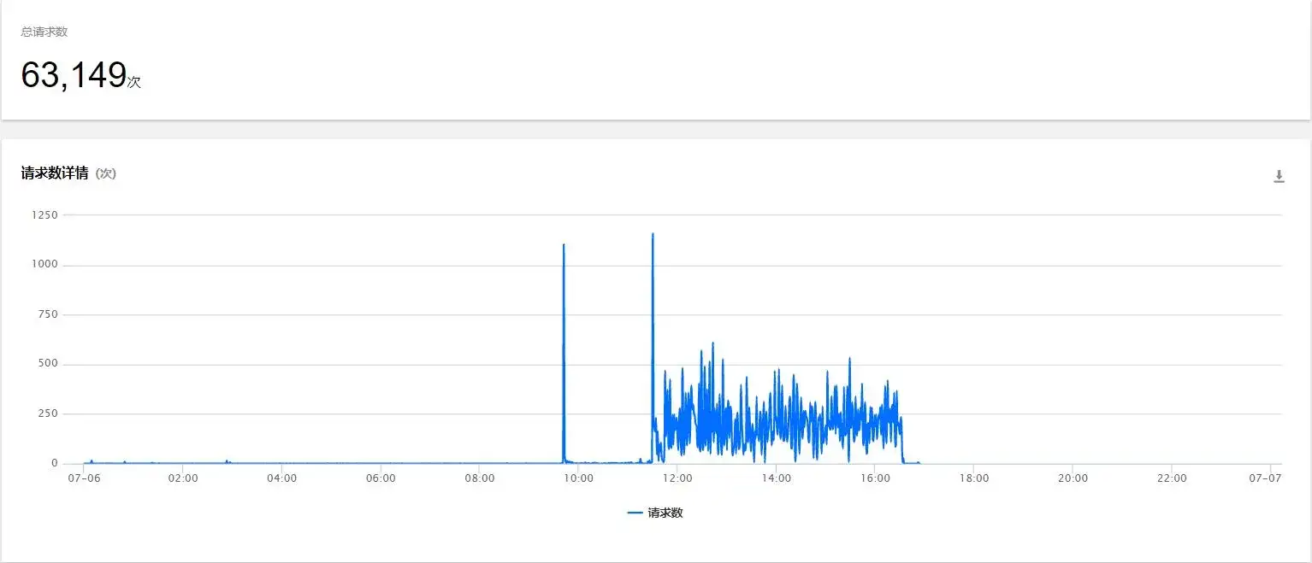Click the 22:00 x-axis time label

tap(1172, 478)
